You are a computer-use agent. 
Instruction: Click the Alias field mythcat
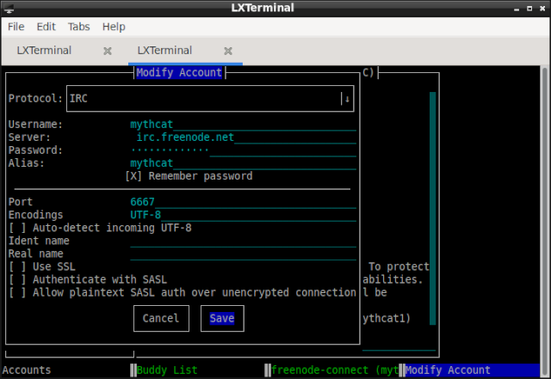point(243,163)
